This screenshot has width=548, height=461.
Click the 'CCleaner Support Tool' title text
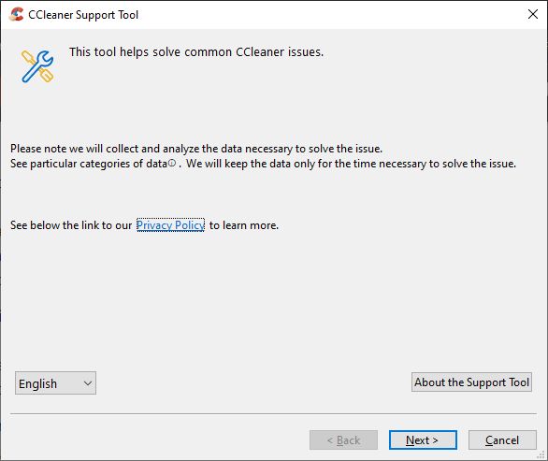(x=83, y=15)
